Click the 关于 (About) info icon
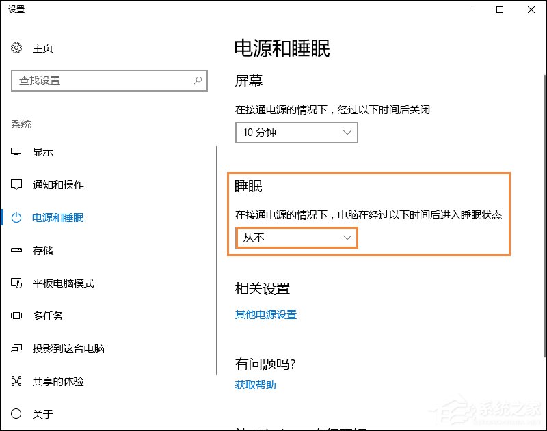Viewport: 547px width, 431px height. 15,414
